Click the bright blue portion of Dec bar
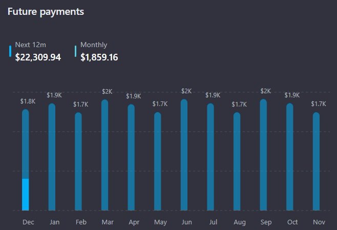The image size is (337, 230). tap(26, 195)
